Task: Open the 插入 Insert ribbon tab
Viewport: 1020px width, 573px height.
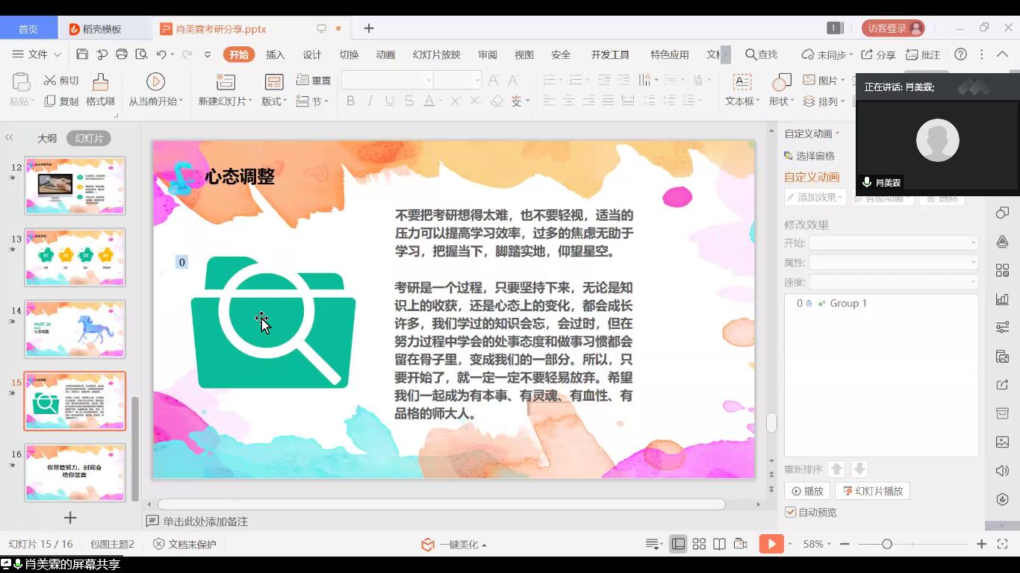Action: 276,54
